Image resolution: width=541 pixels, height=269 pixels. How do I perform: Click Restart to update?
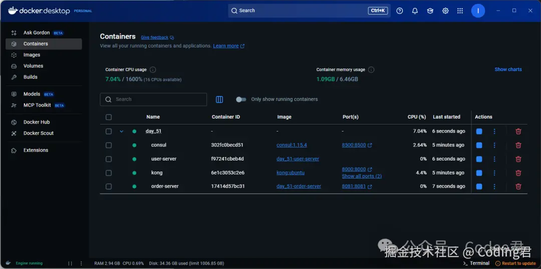click(516, 263)
